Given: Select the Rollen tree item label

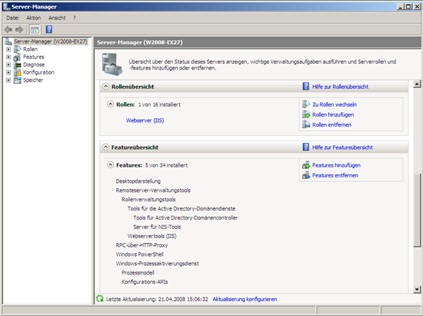Looking at the screenshot, I should tap(30, 49).
